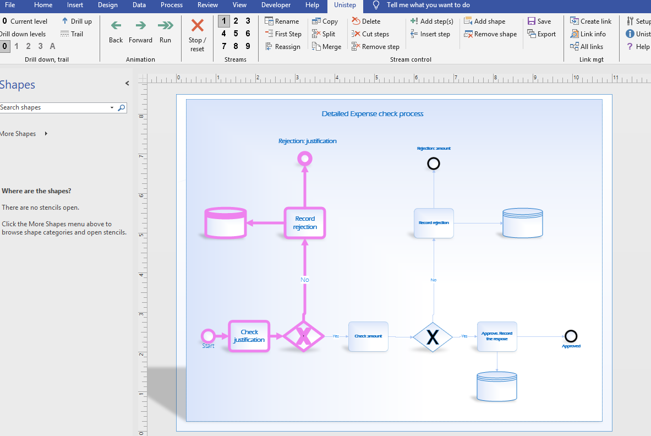Open the search shapes dropdown arrow
The width and height of the screenshot is (651, 436).
click(x=112, y=108)
